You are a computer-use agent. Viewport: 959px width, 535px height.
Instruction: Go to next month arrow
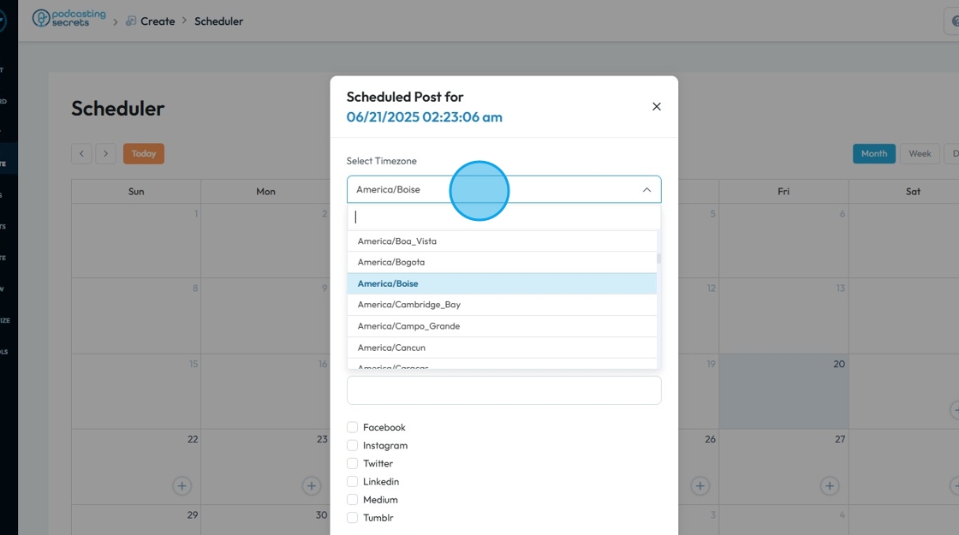click(x=105, y=154)
